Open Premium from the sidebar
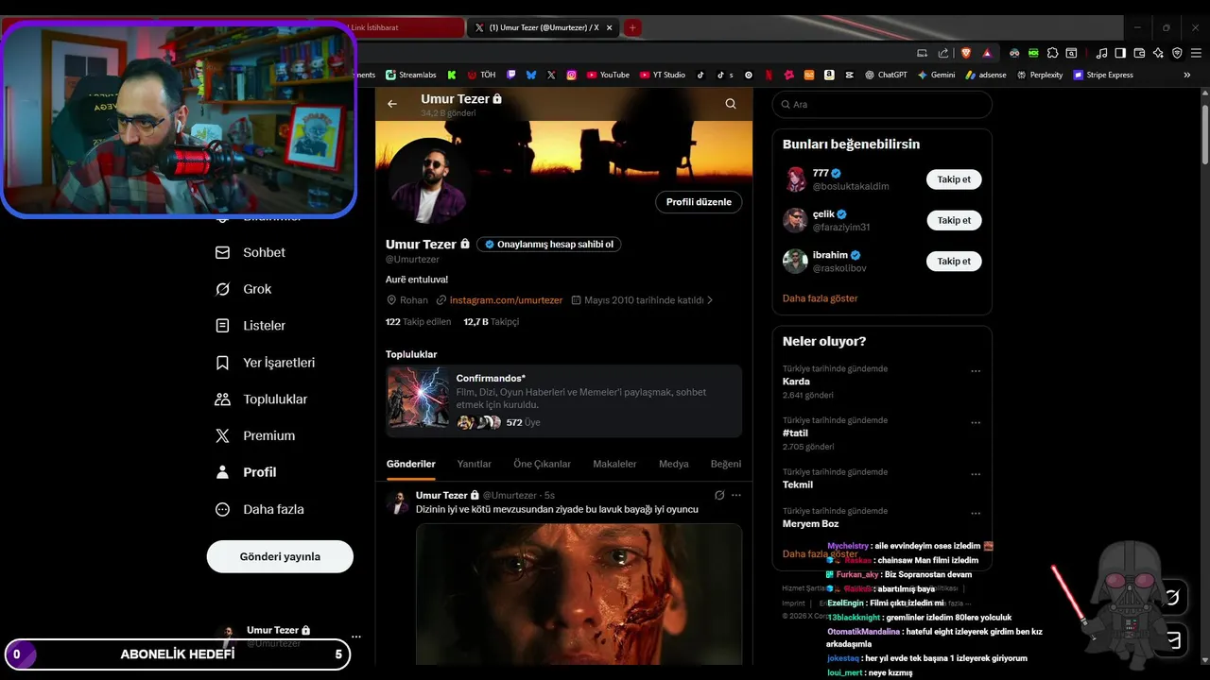This screenshot has height=680, width=1210. (255, 435)
